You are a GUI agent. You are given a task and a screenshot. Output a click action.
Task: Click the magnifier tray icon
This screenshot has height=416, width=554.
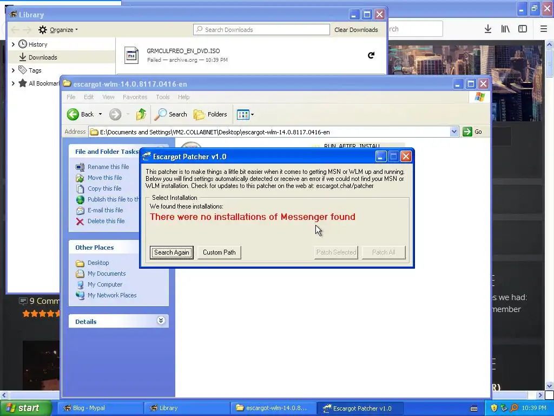pyautogui.click(x=514, y=408)
